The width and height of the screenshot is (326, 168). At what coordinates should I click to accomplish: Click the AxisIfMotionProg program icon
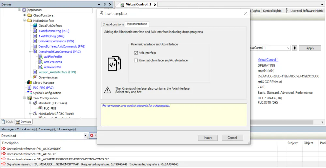tap(35, 31)
